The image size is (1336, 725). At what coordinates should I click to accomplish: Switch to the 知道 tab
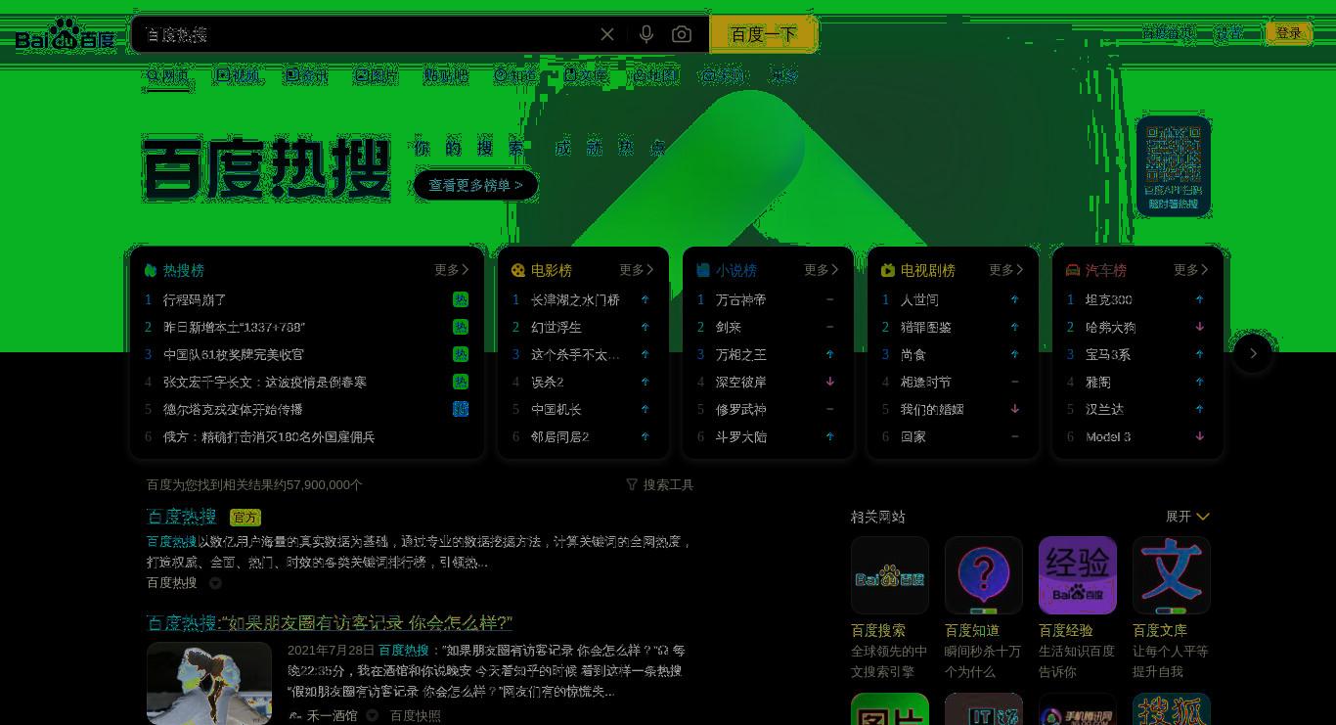pyautogui.click(x=515, y=75)
